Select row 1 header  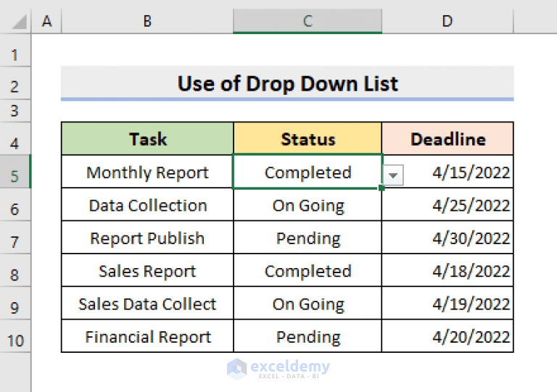pos(15,51)
